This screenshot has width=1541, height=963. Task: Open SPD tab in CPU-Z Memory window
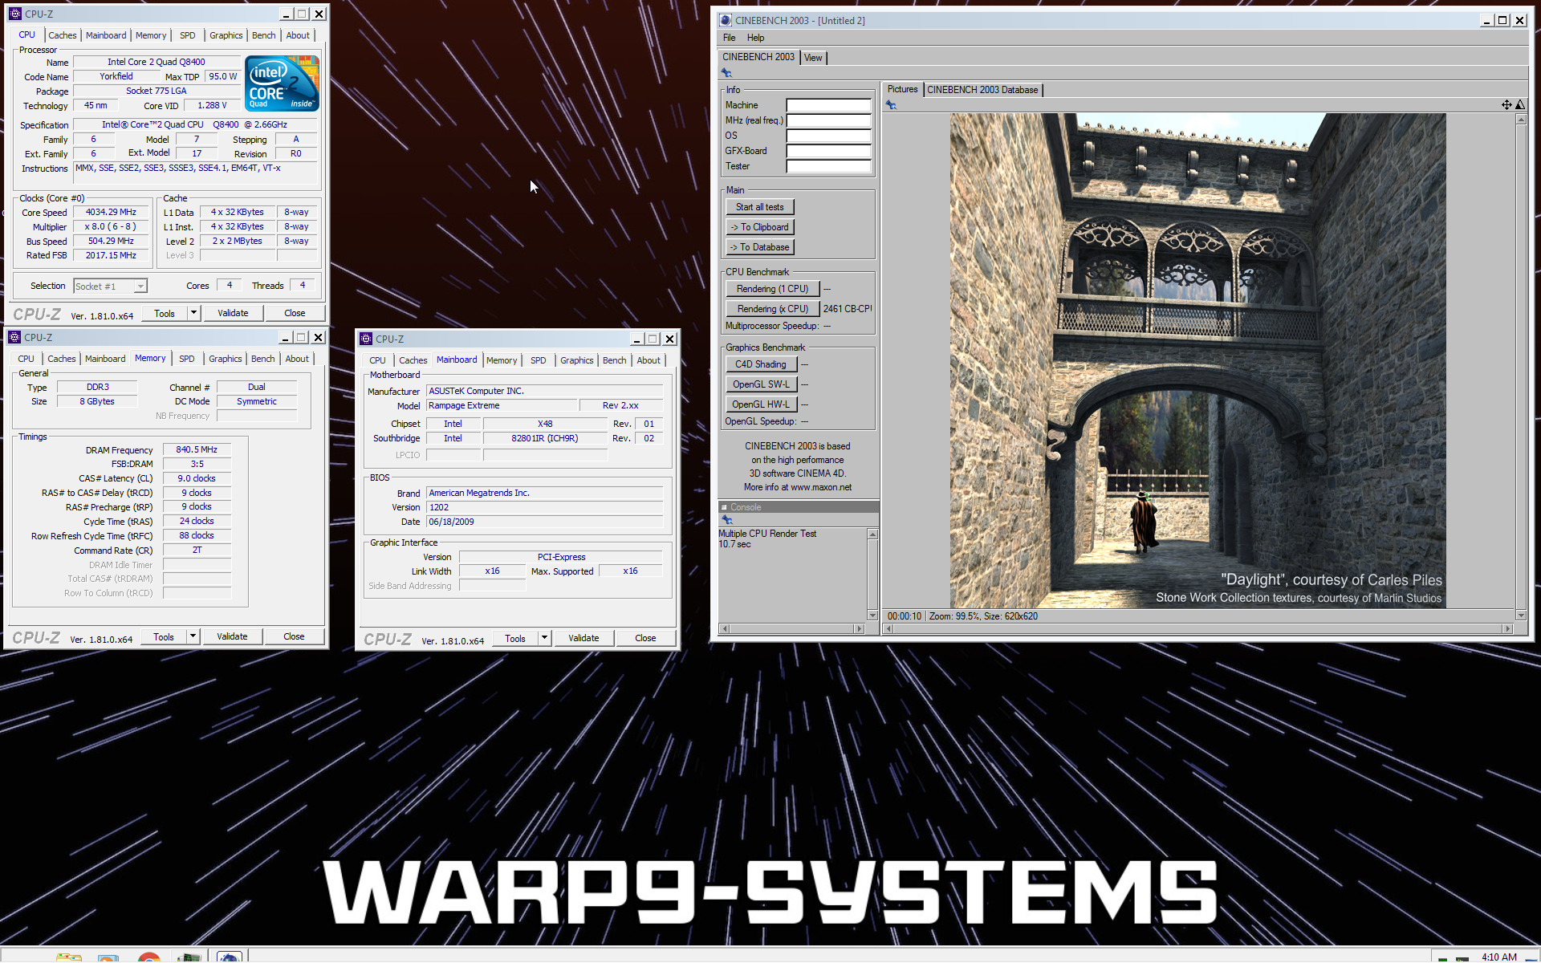click(186, 359)
